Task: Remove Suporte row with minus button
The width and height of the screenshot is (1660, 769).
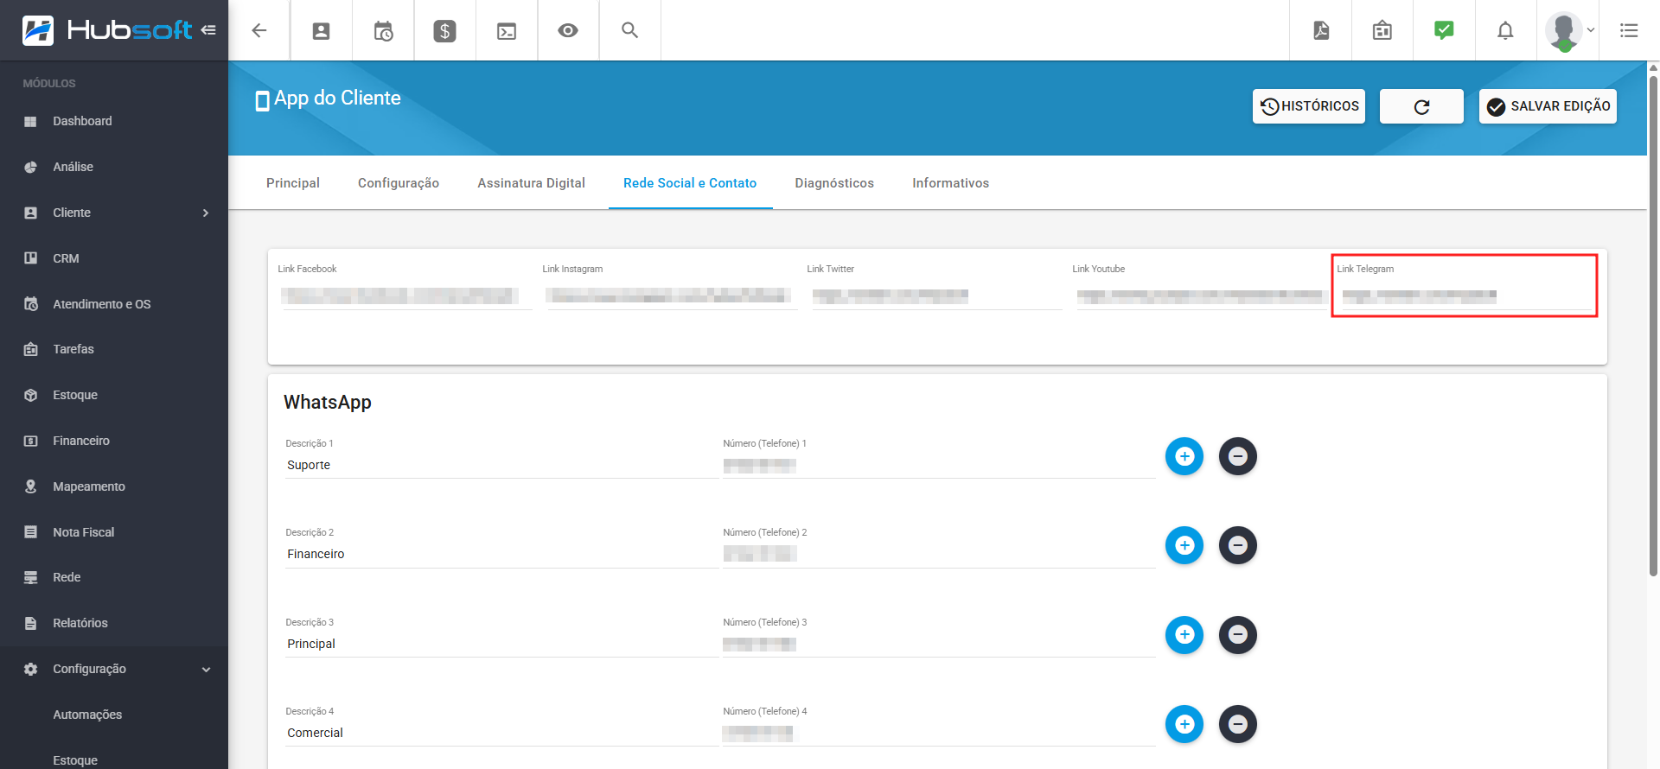Action: point(1238,456)
